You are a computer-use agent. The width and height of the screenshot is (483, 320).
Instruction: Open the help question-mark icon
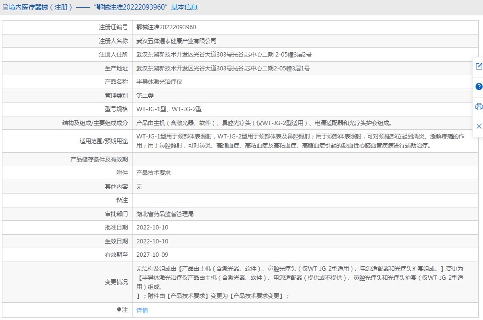click(479, 86)
